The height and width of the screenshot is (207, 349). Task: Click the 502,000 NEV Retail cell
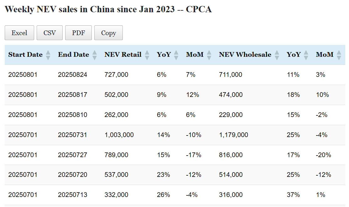pos(116,95)
